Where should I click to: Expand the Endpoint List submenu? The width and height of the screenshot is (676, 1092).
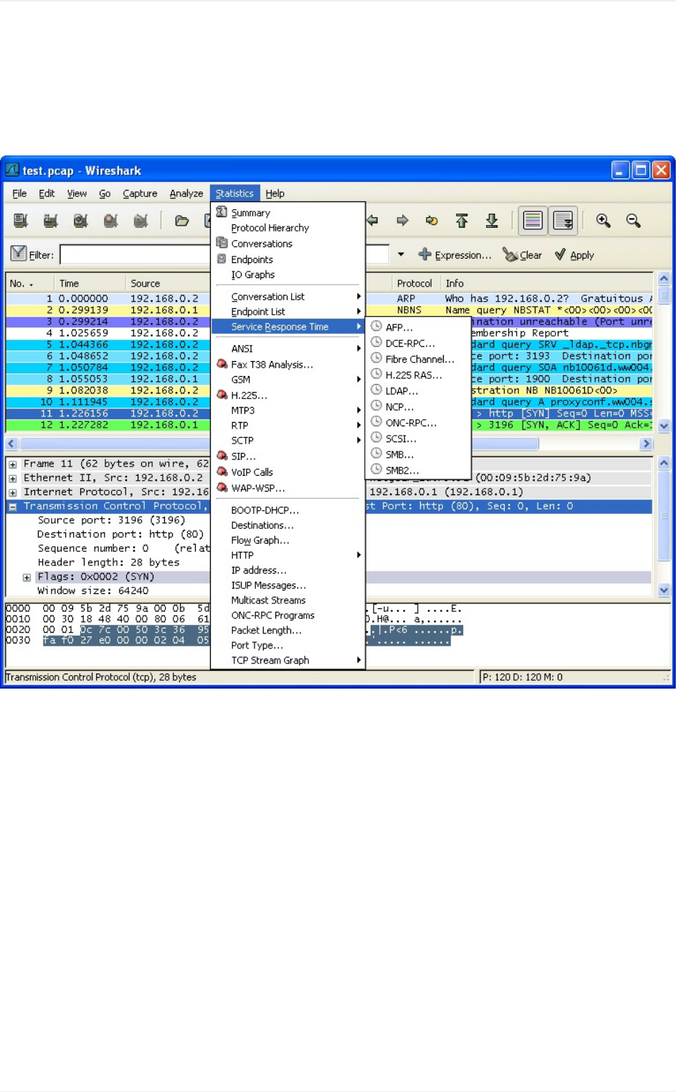(288, 312)
